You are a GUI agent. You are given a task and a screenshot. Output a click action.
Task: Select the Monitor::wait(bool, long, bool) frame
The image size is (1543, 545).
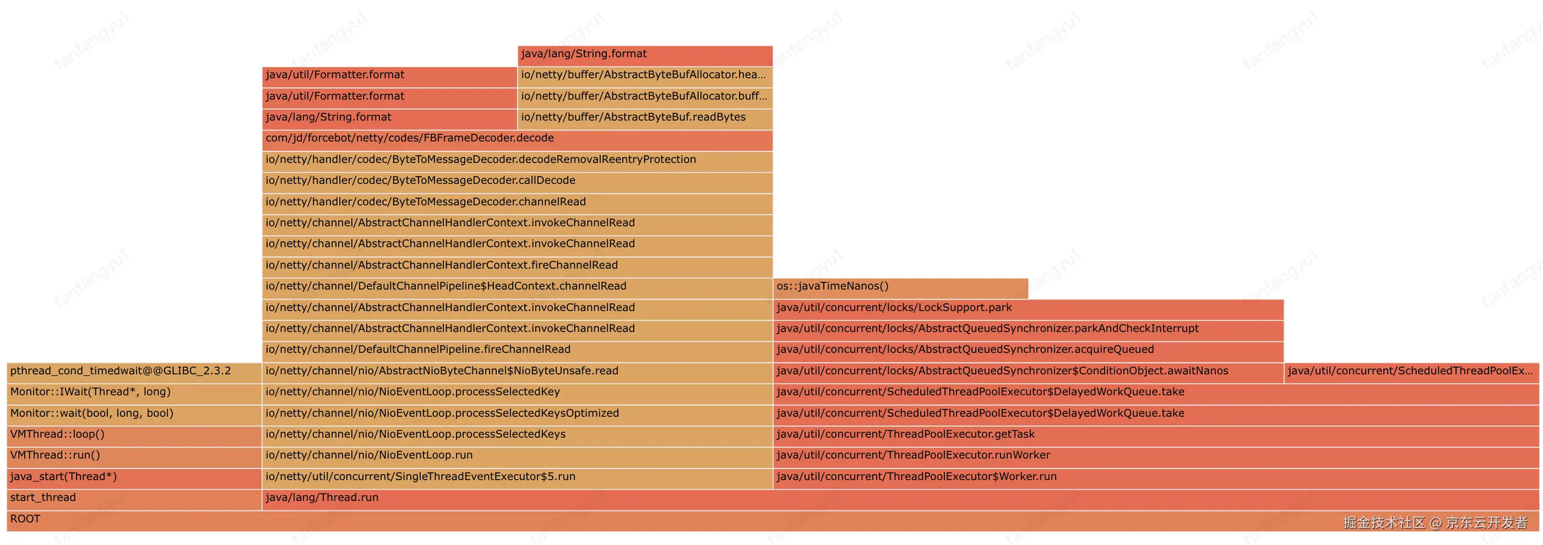[134, 415]
